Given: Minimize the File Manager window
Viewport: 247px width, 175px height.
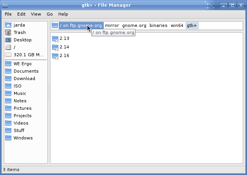Looking at the screenshot, I should pos(224,5).
